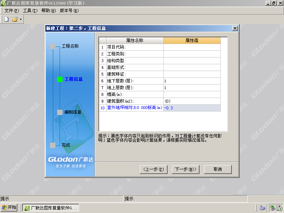The height and width of the screenshot is (213, 284).
Task: Open the 文件(F) menu
Action: [x=12, y=11]
